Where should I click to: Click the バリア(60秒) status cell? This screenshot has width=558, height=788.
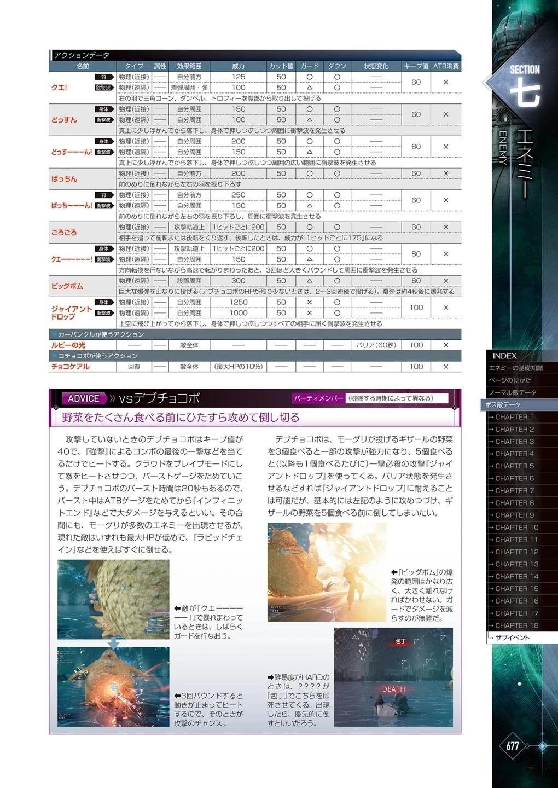pyautogui.click(x=376, y=345)
